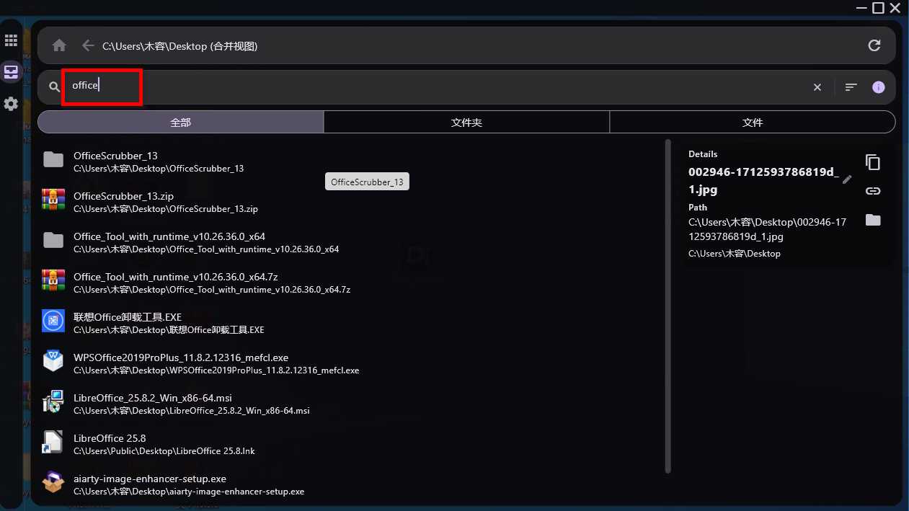The height and width of the screenshot is (511, 909).
Task: Switch to the 文件 tab
Action: (x=752, y=123)
